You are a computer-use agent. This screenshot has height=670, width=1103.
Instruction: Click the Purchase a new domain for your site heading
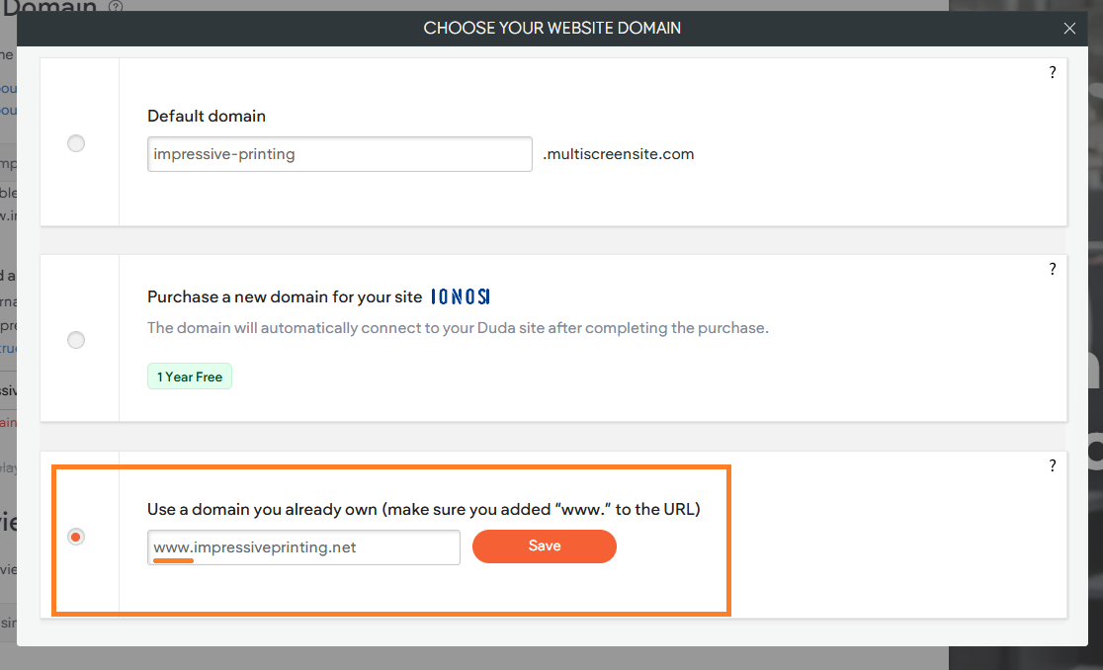(285, 297)
